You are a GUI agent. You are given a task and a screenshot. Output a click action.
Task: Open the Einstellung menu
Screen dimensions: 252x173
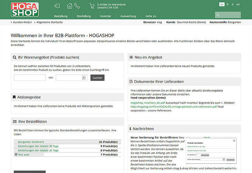(x=84, y=16)
